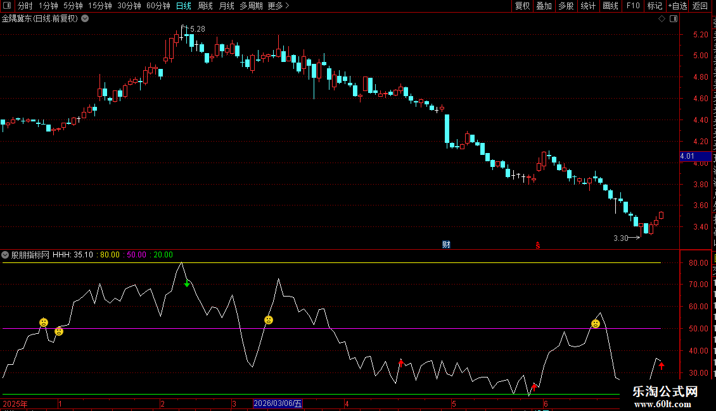This screenshot has width=716, height=411.
Task: Click the 返回 back button
Action: click(700, 6)
